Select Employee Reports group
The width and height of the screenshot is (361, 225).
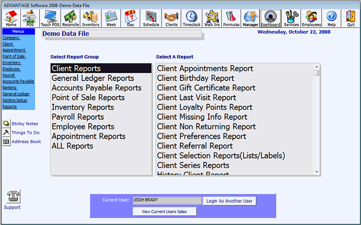point(101,127)
